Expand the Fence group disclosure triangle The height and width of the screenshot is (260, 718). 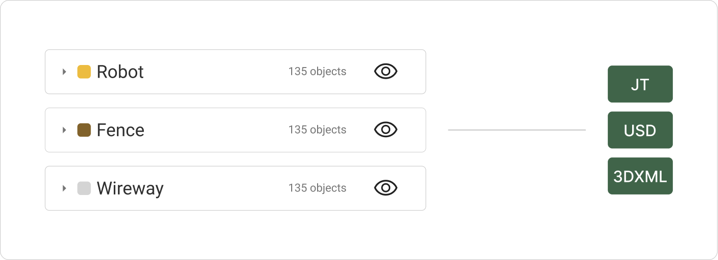click(x=64, y=130)
